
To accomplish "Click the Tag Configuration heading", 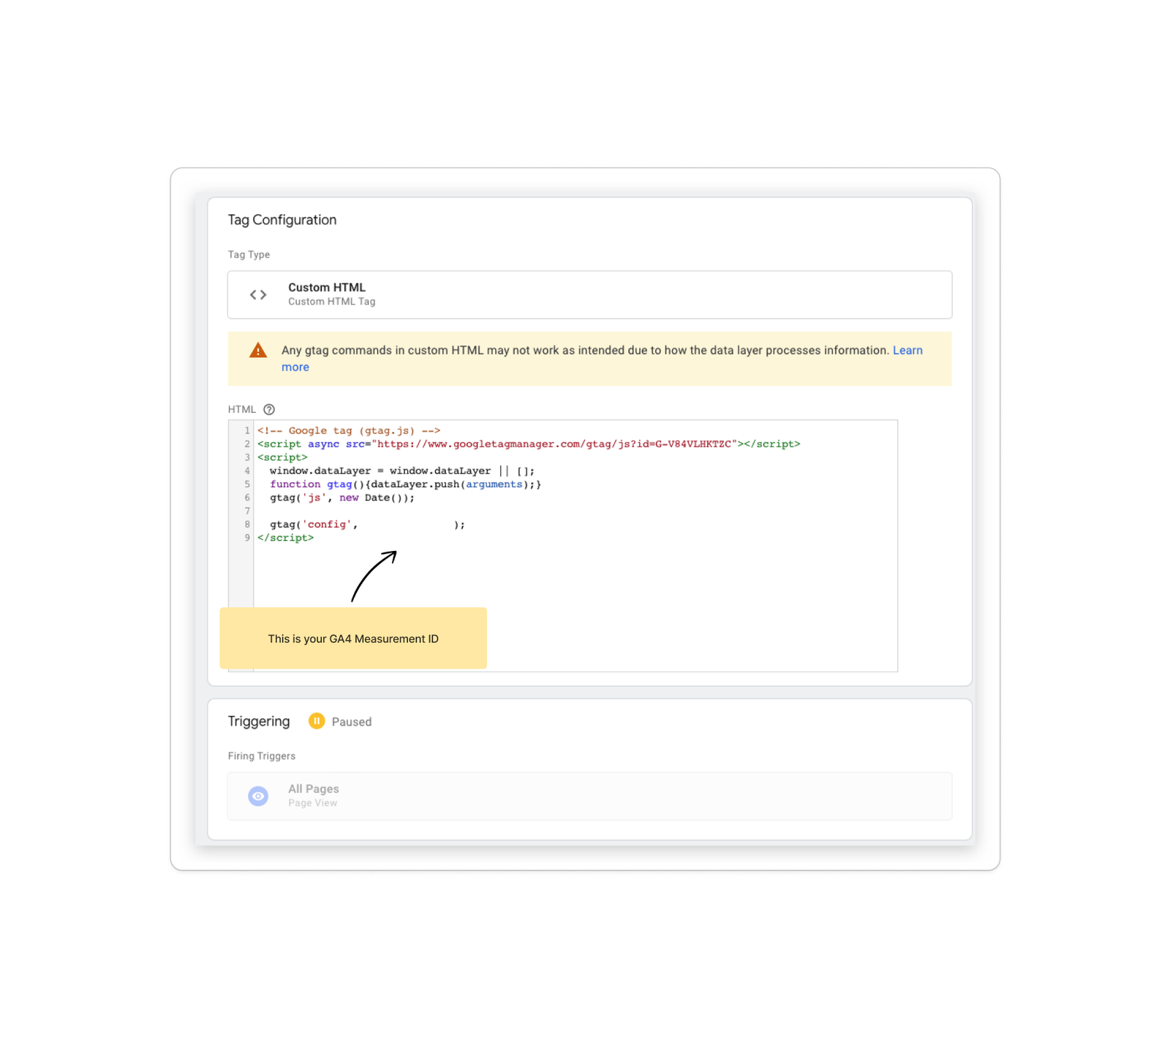I will (282, 220).
